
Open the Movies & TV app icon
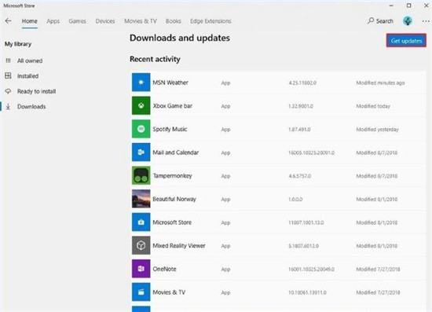tap(141, 292)
